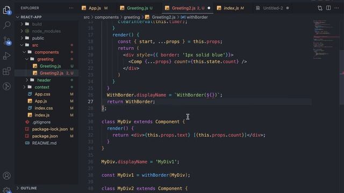This screenshot has width=344, height=193.
Task: Click the WithBorder.displayName line
Action: pos(164,95)
